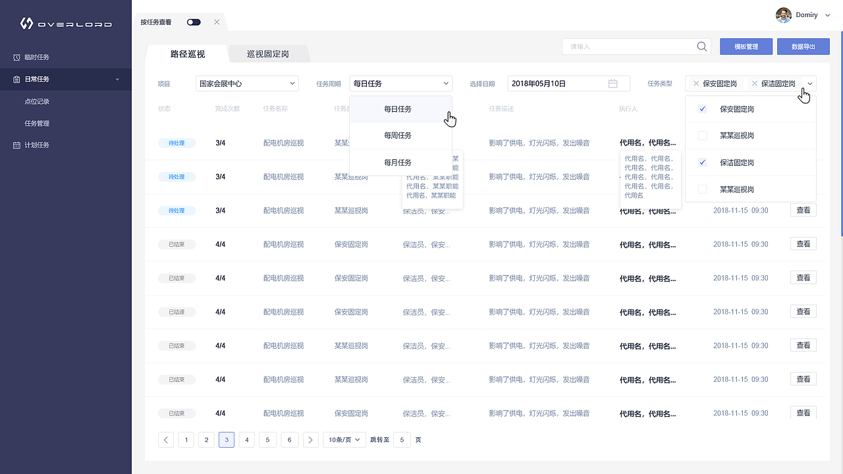The width and height of the screenshot is (843, 474).
Task: Click the 2018年05月10日 date field
Action: pos(569,84)
